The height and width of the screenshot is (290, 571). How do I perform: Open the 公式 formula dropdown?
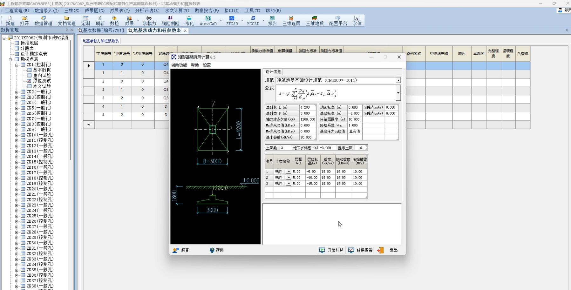coord(398,93)
